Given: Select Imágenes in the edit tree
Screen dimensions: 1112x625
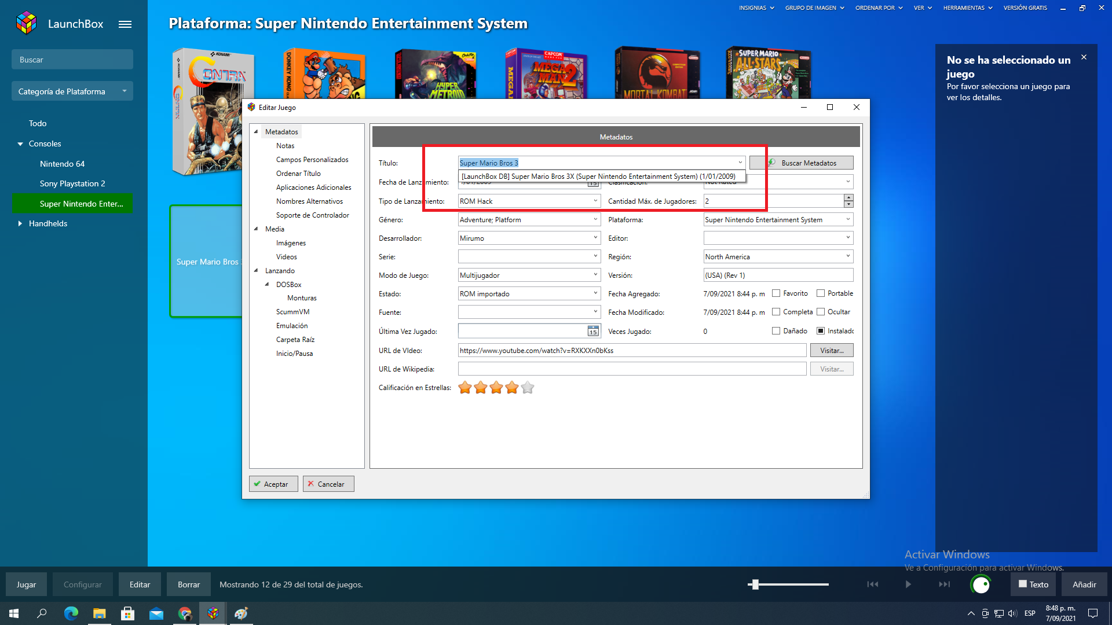Looking at the screenshot, I should pos(291,243).
